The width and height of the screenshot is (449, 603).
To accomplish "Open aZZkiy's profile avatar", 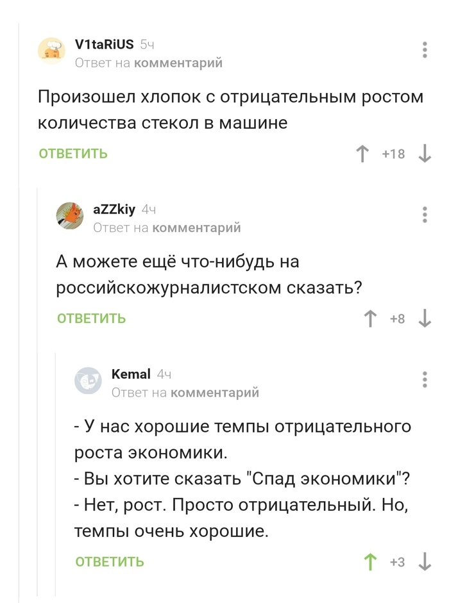I will tap(71, 215).
